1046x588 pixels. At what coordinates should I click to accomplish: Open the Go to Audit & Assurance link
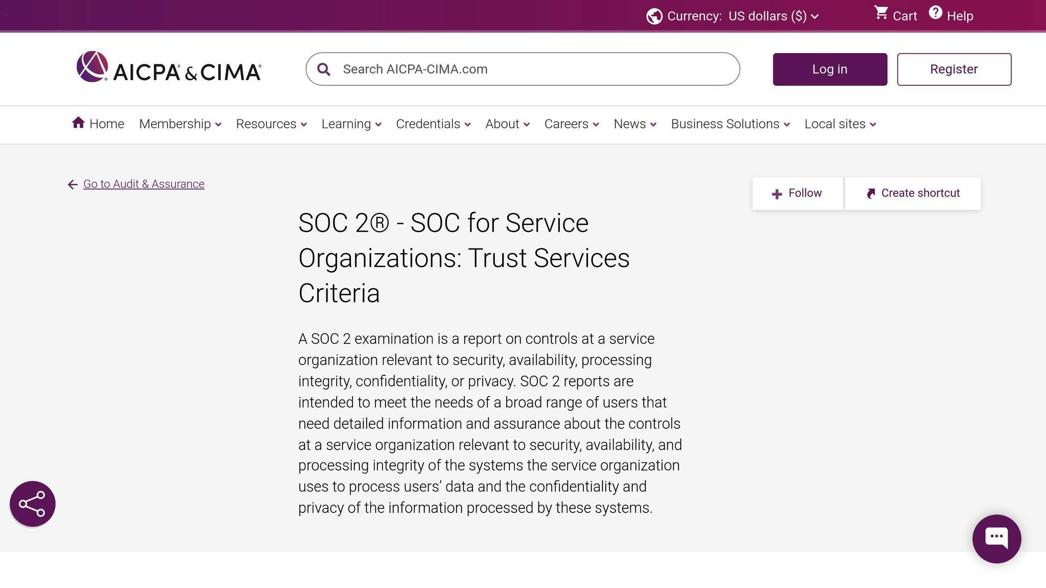144,184
